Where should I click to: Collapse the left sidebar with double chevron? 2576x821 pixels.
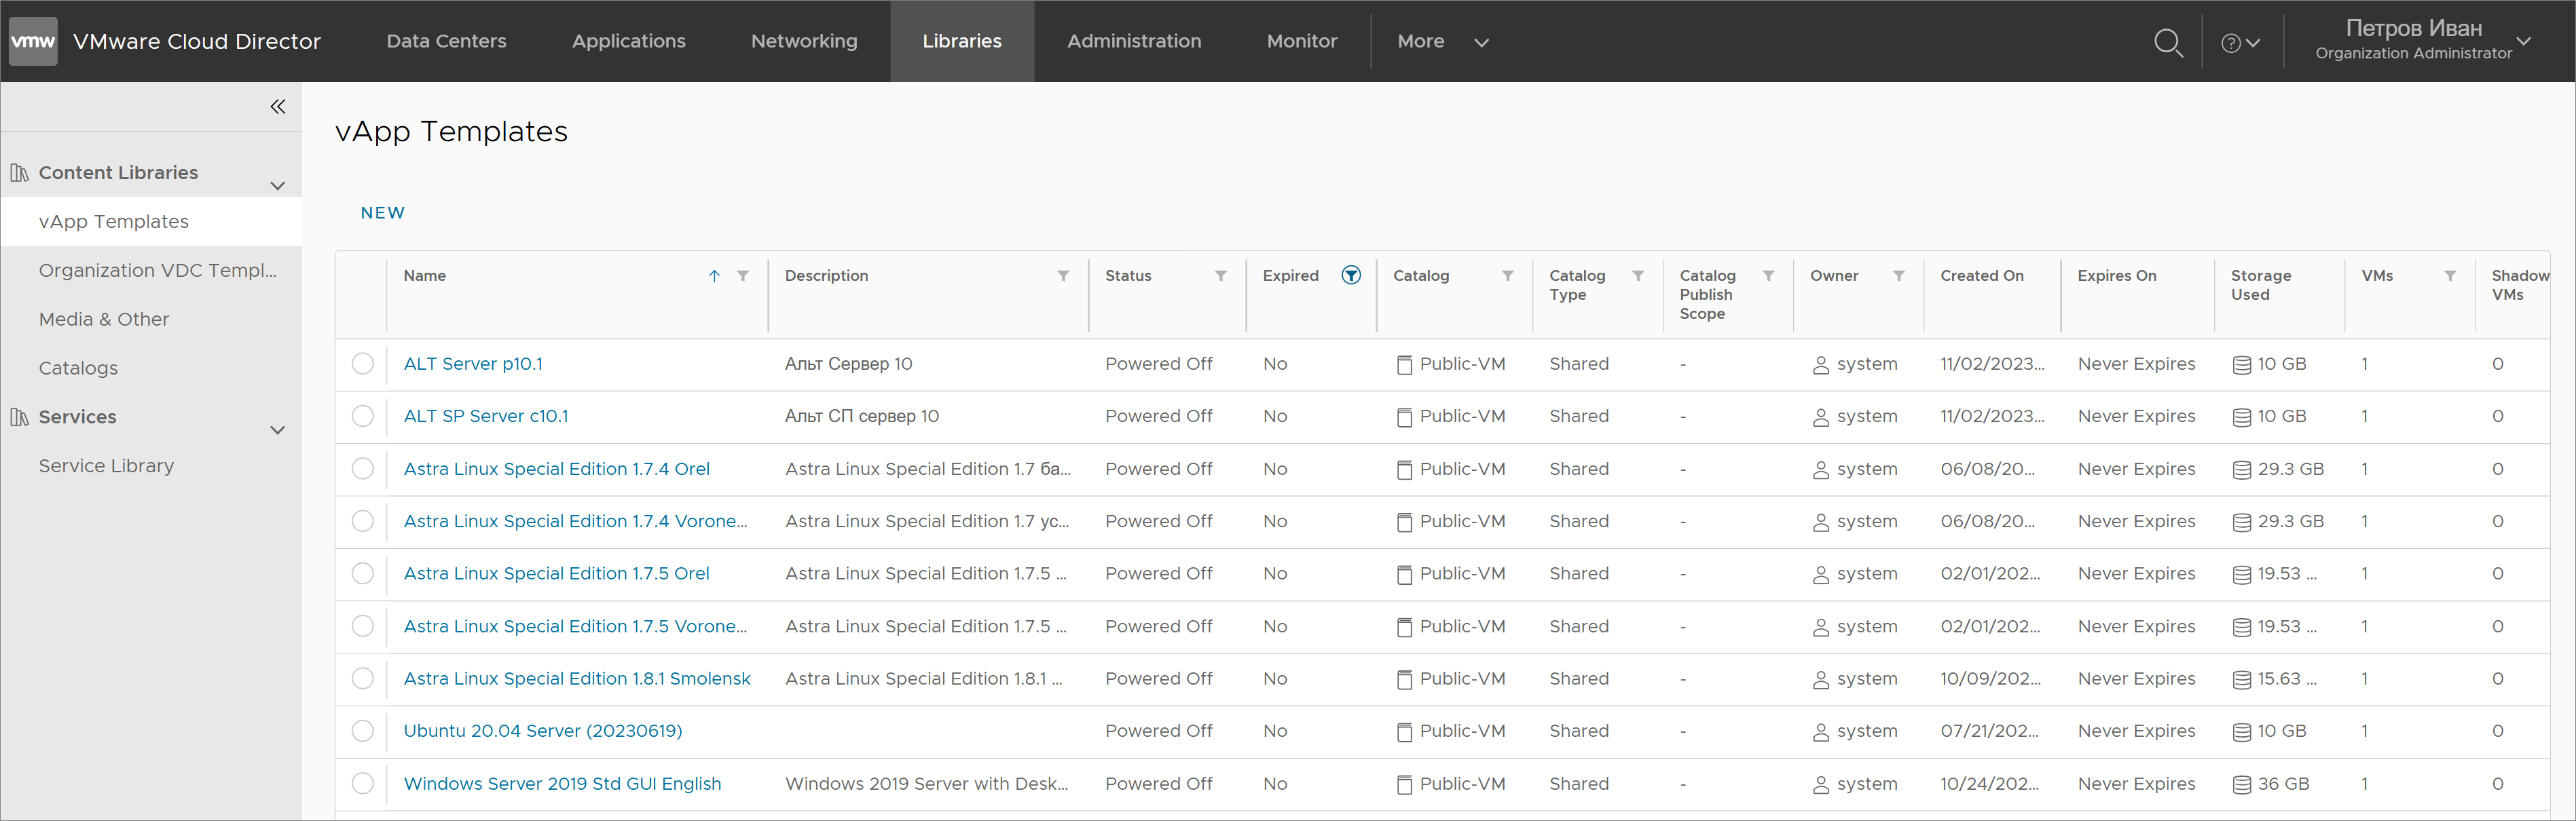(278, 107)
